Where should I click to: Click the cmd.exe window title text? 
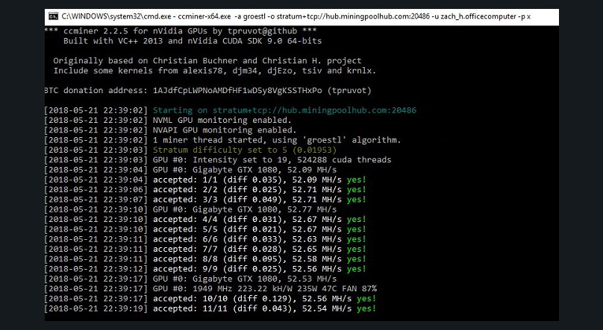(296, 16)
